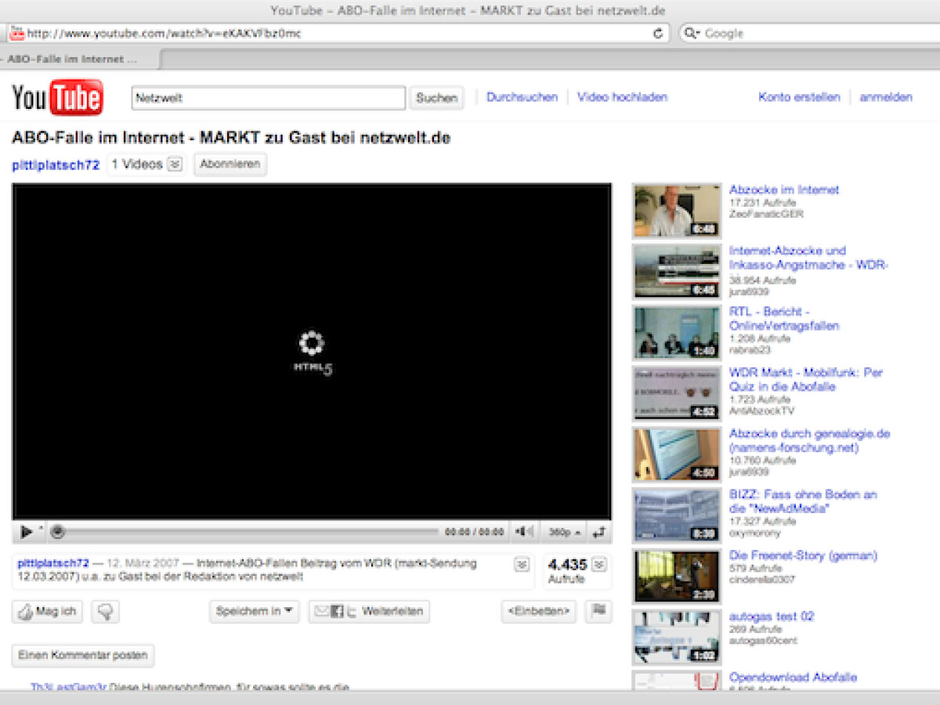Viewport: 940px width, 705px height.
Task: Click the Th3LastGam3r commenter name
Action: [x=68, y=686]
